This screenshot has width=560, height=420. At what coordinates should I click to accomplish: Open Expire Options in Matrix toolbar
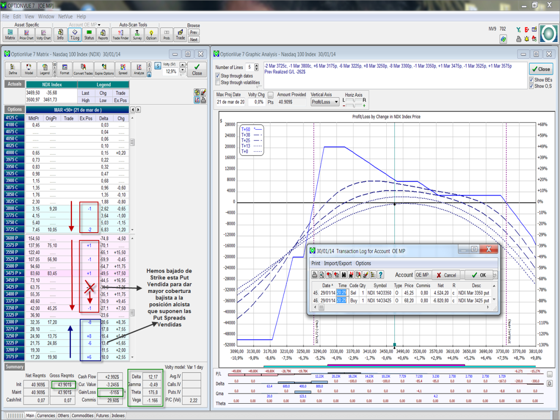click(x=104, y=69)
